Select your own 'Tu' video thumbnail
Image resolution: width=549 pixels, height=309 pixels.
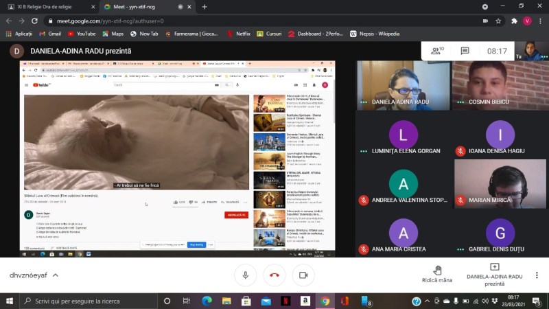tap(531, 51)
